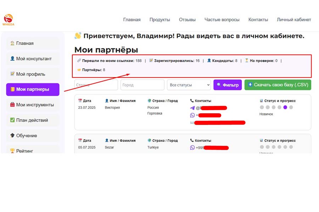
Task: Open "Мой консультант" via the person icon
Action: (x=12, y=59)
